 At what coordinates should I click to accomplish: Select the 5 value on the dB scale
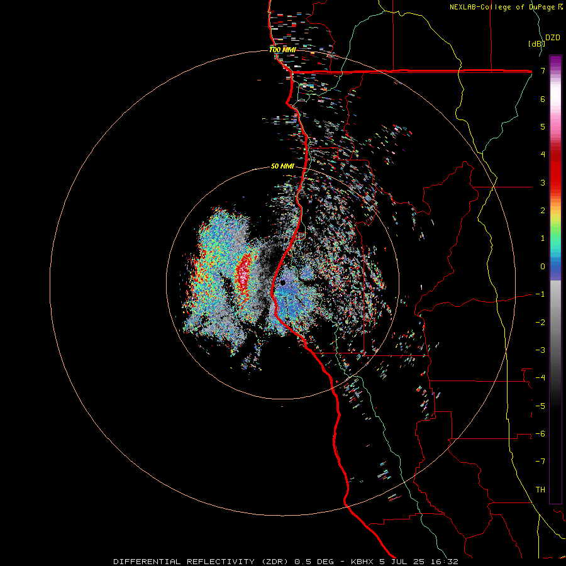tap(543, 126)
